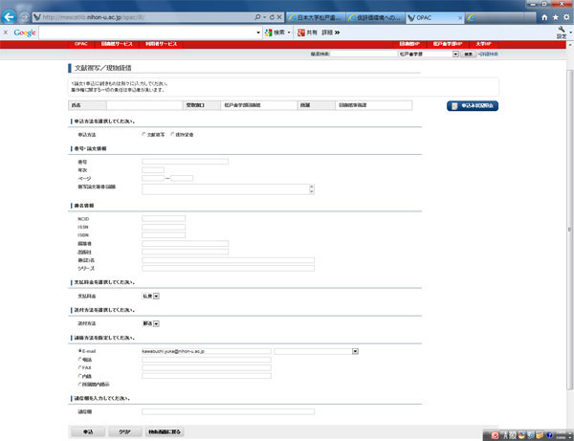Open the Google toolbar 設定 wrench icon

(561, 32)
